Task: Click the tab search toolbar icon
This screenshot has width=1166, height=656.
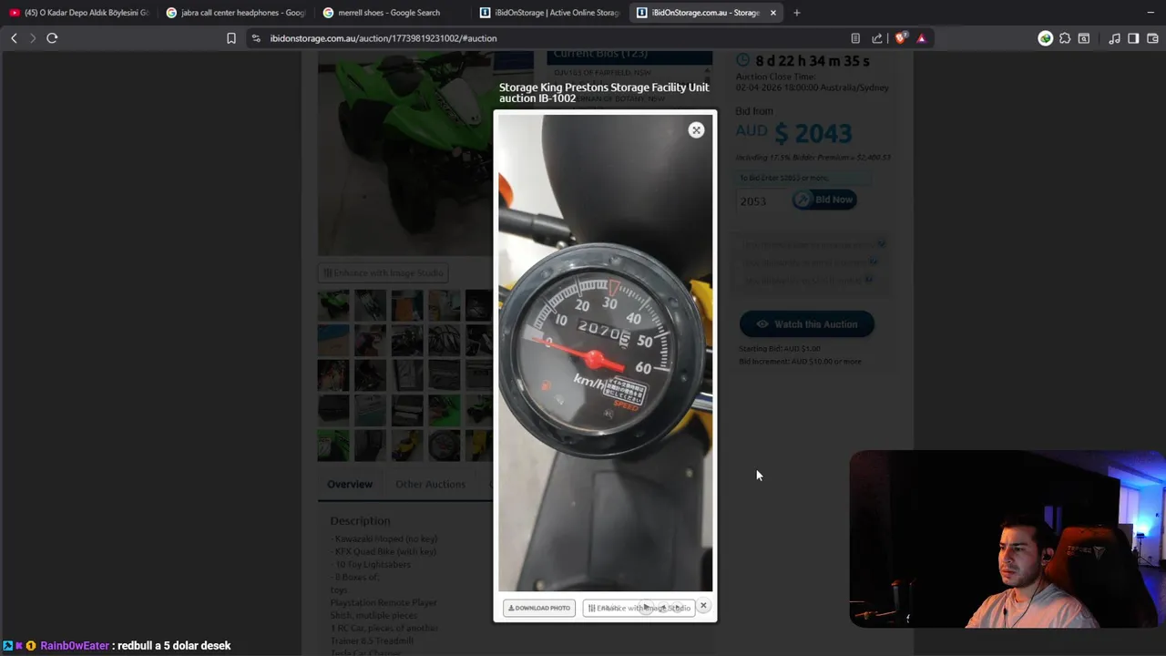Action: [1084, 38]
